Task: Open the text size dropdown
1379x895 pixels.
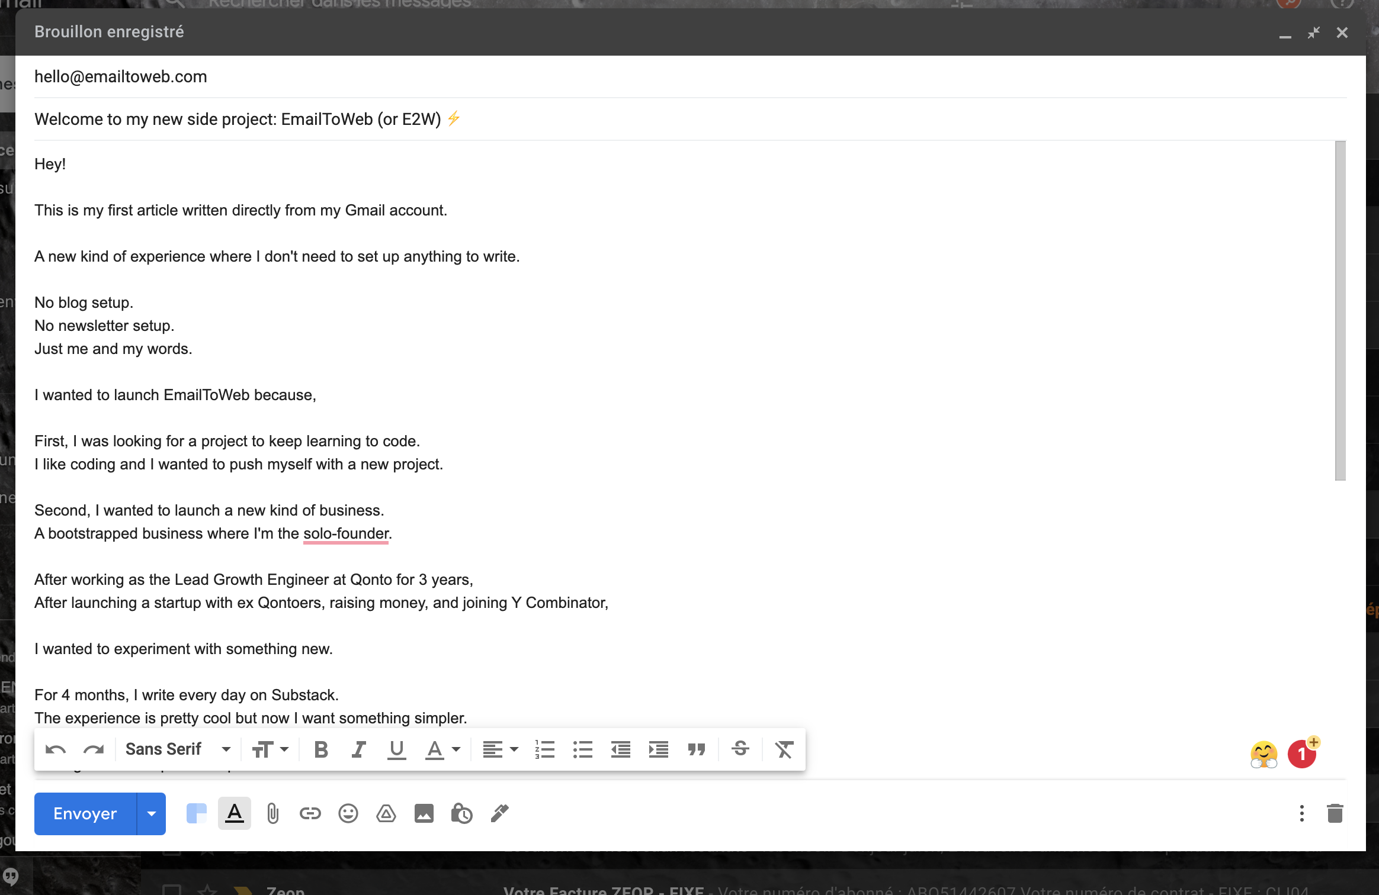Action: 270,749
